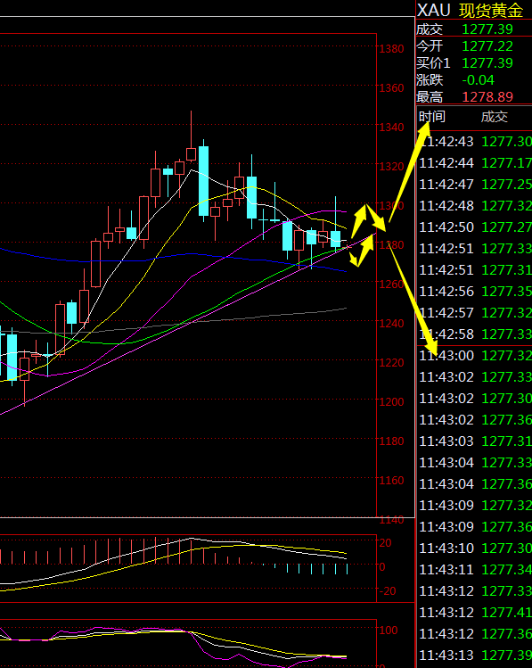
Task: Click the 1160 price axis label
Action: click(x=391, y=480)
